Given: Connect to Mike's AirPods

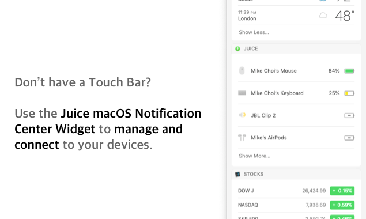Looking at the screenshot, I should [296, 138].
